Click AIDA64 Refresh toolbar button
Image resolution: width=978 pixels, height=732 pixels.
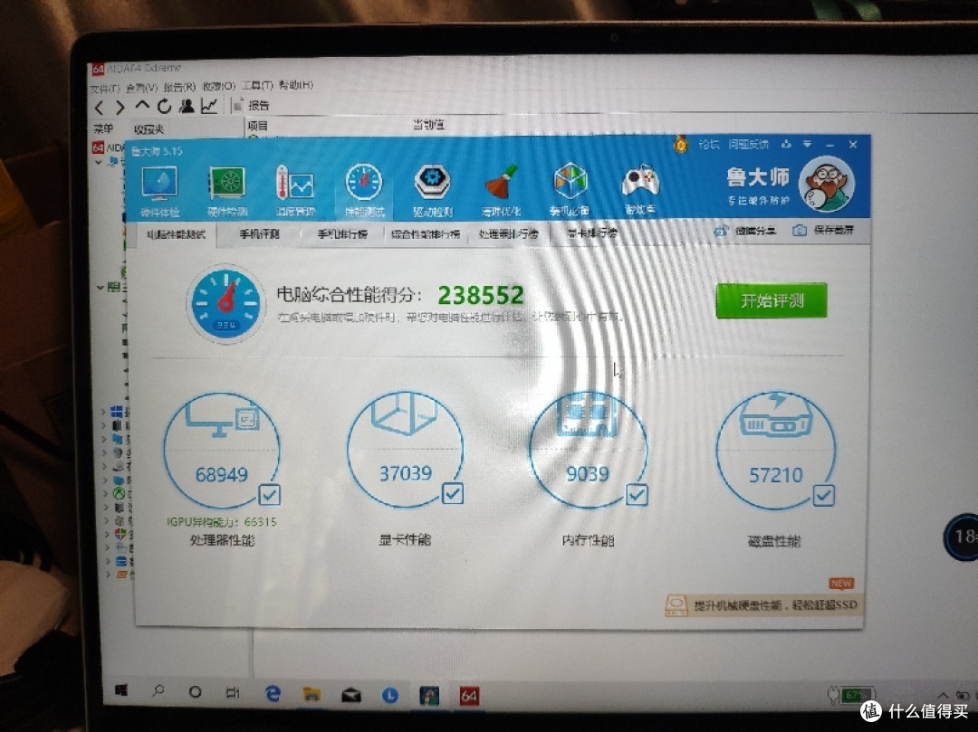(x=164, y=107)
